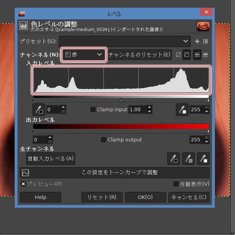Image resolution: width=235 pixels, height=235 pixels.
Task: Select the linear light adjustment icon
Action: click(178, 55)
